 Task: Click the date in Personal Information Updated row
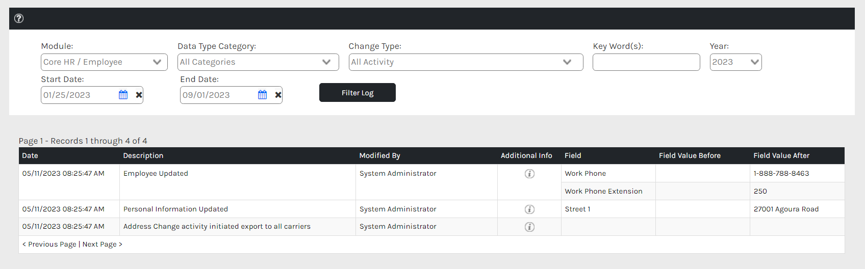tap(63, 209)
